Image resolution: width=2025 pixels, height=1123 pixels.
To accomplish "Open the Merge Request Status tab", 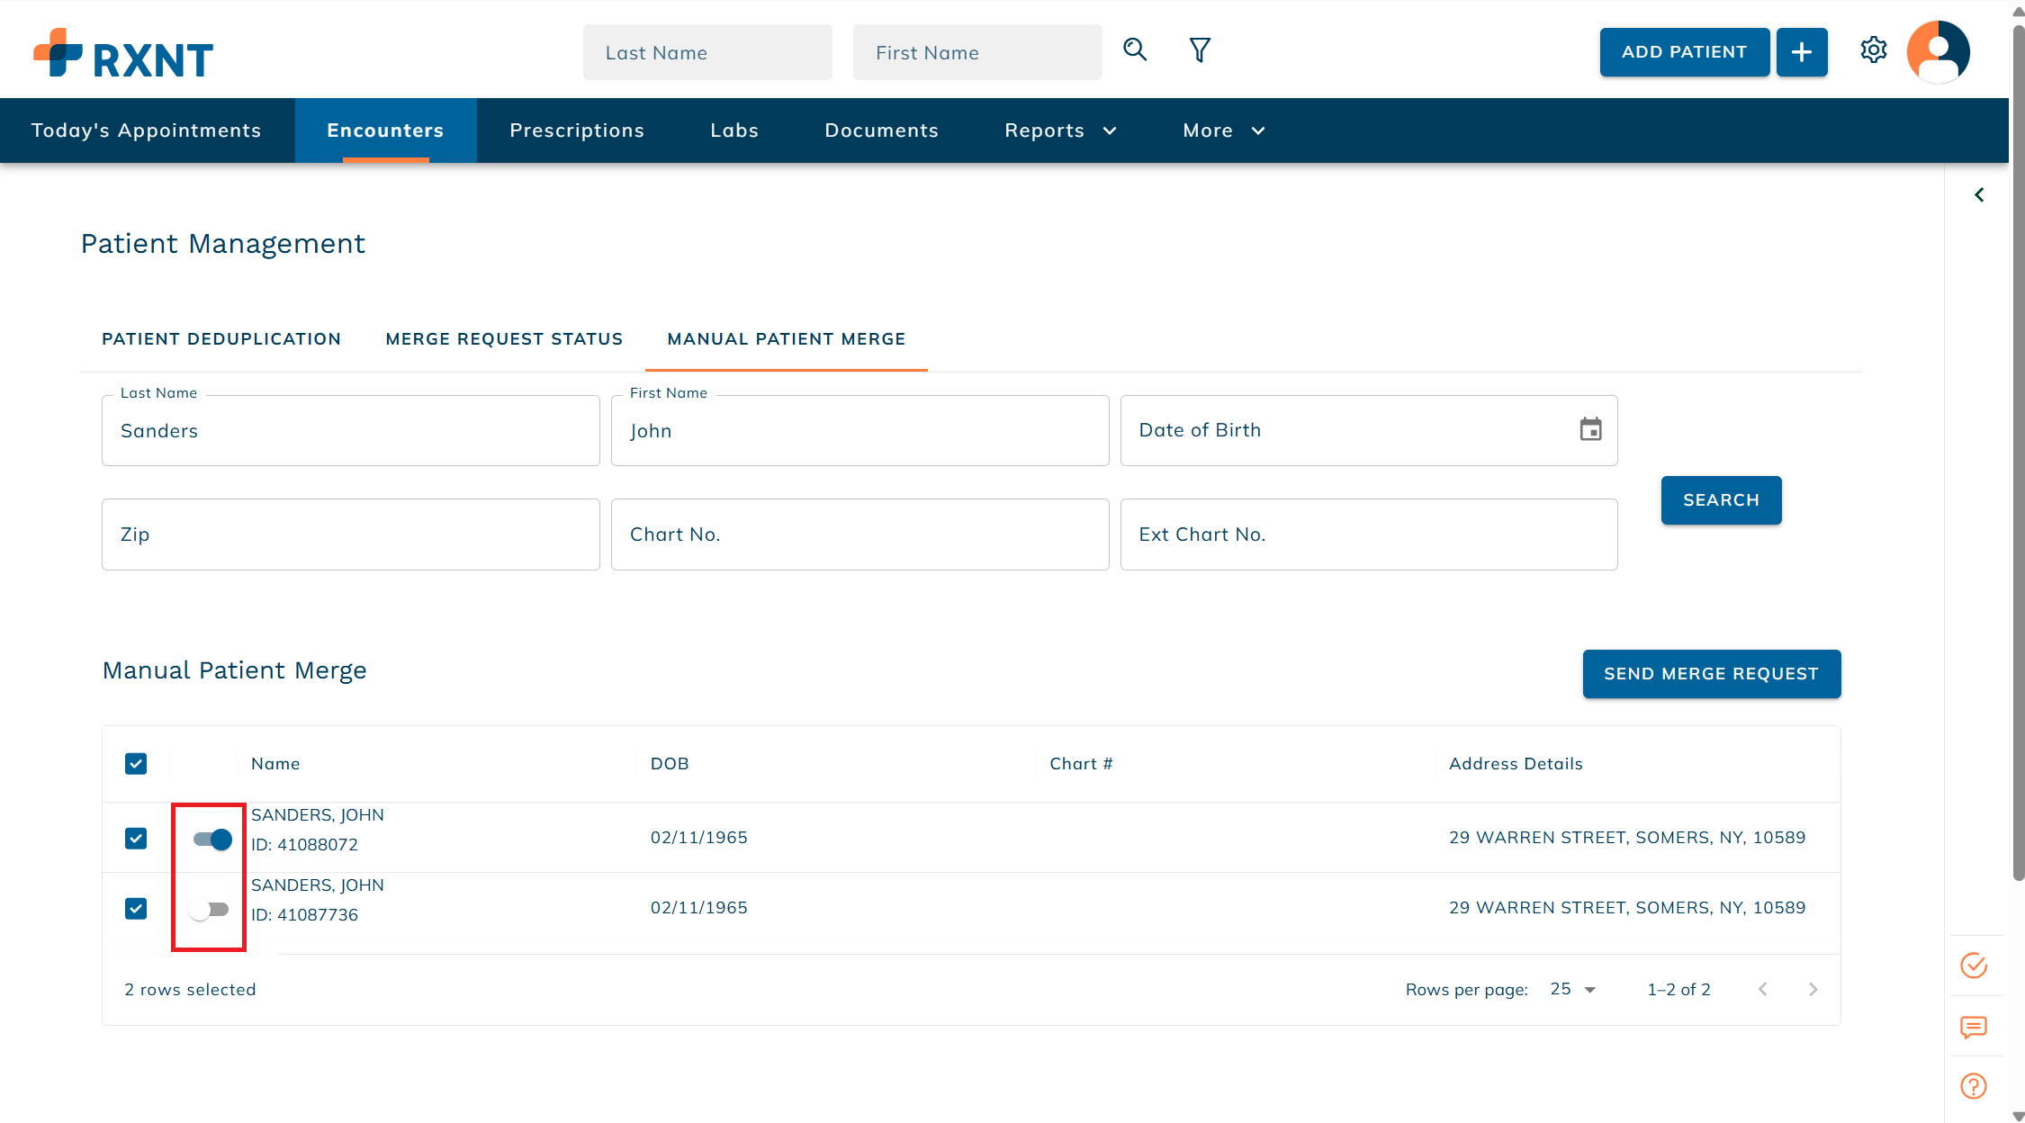I will [504, 339].
